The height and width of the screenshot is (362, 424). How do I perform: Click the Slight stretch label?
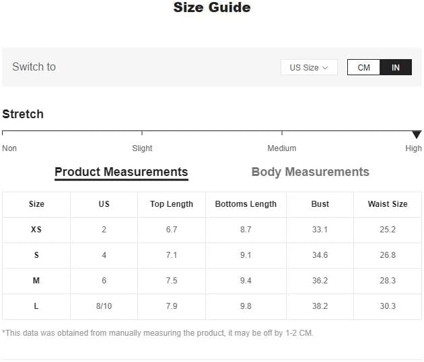pos(142,148)
